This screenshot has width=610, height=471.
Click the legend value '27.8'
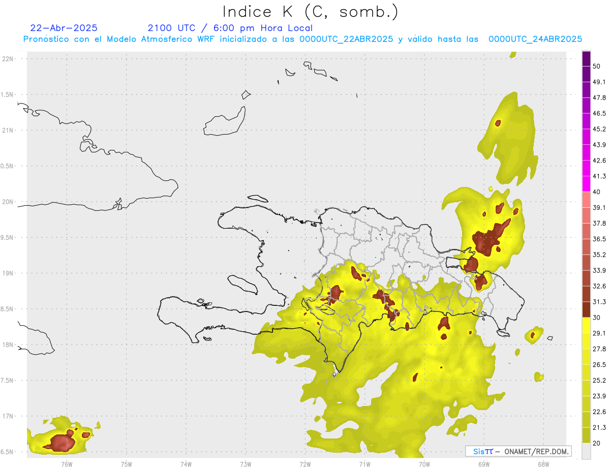(599, 349)
